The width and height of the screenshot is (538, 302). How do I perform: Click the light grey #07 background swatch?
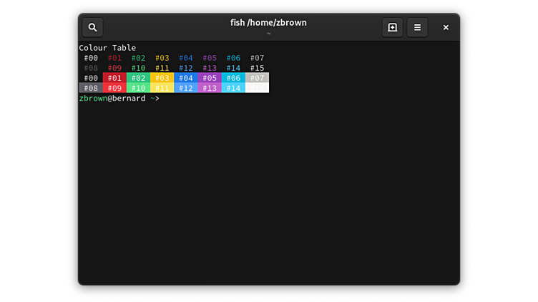point(257,78)
